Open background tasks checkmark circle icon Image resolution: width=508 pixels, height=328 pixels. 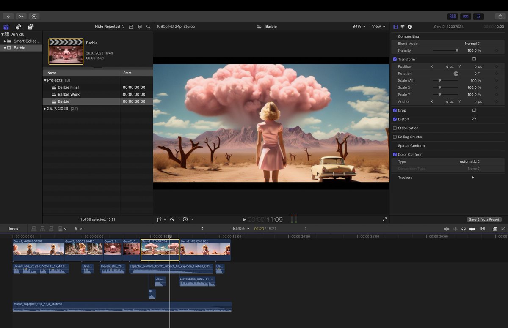(x=34, y=16)
